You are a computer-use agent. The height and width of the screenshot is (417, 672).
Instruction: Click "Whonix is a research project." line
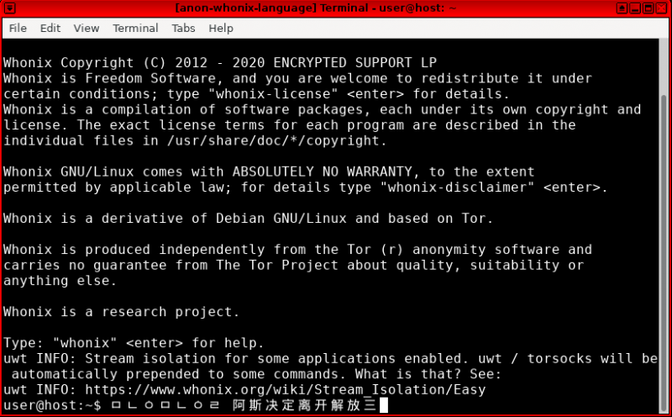click(x=121, y=311)
